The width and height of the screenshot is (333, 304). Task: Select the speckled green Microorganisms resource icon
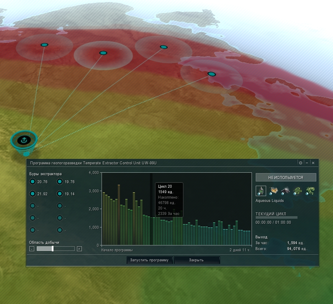click(x=310, y=191)
